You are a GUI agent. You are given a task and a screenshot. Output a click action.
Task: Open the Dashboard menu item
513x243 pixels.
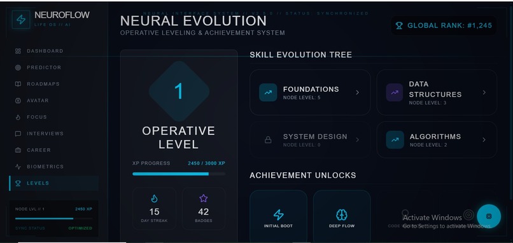point(54,51)
